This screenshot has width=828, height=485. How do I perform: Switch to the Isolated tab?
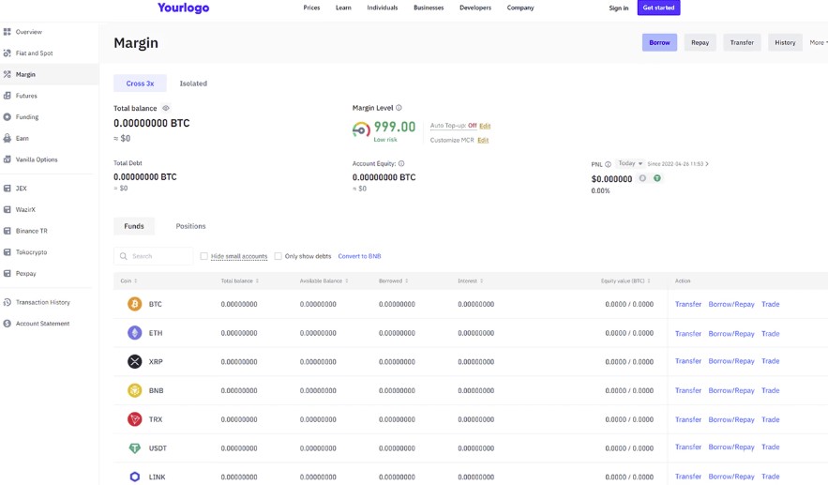coord(193,83)
